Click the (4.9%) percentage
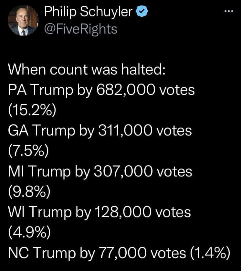Screen dimensions: 241x271 29,232
